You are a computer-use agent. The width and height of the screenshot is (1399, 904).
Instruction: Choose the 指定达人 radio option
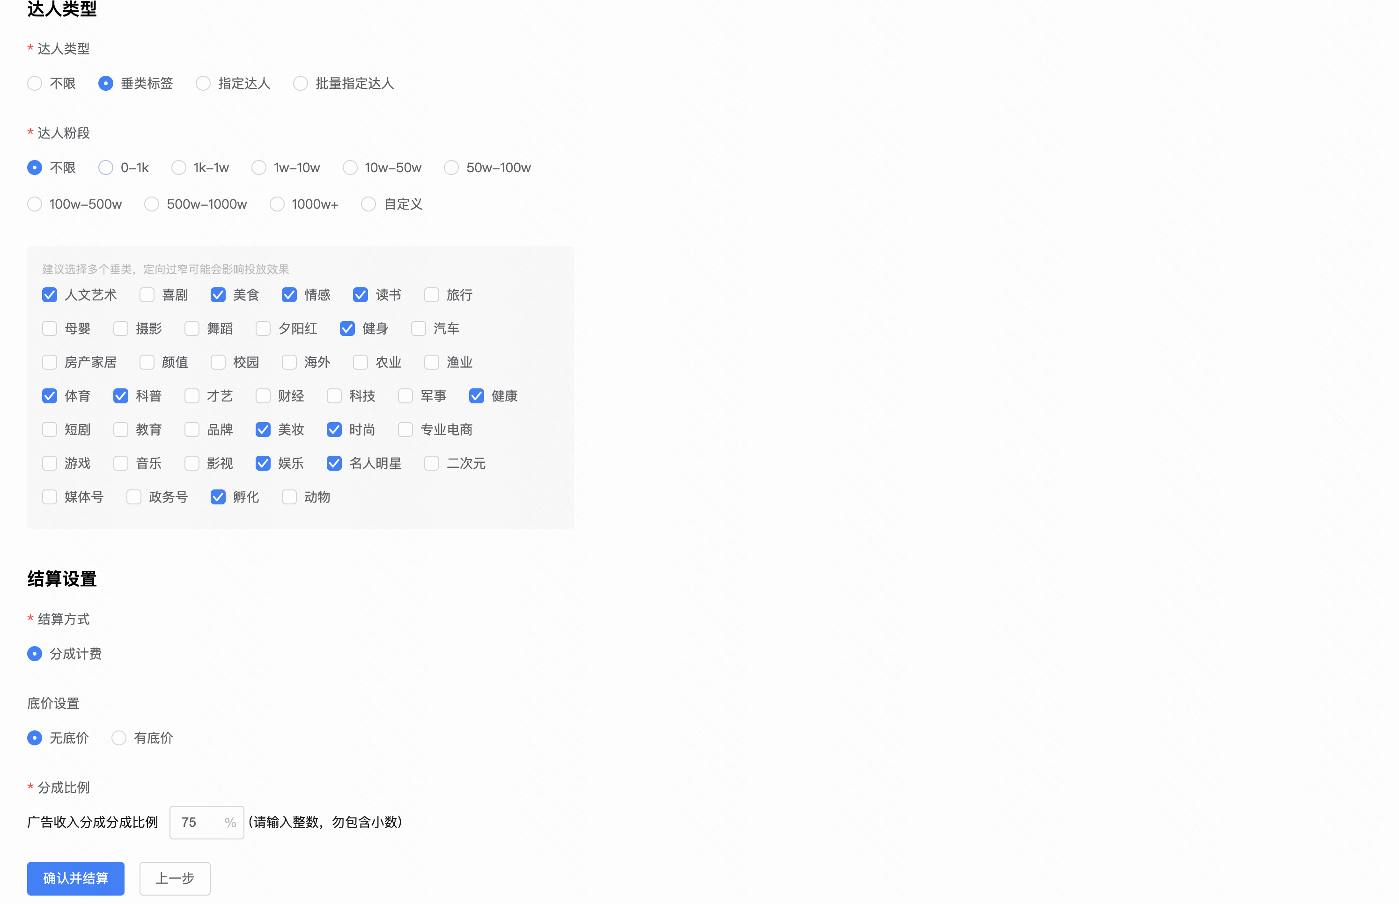[x=203, y=83]
